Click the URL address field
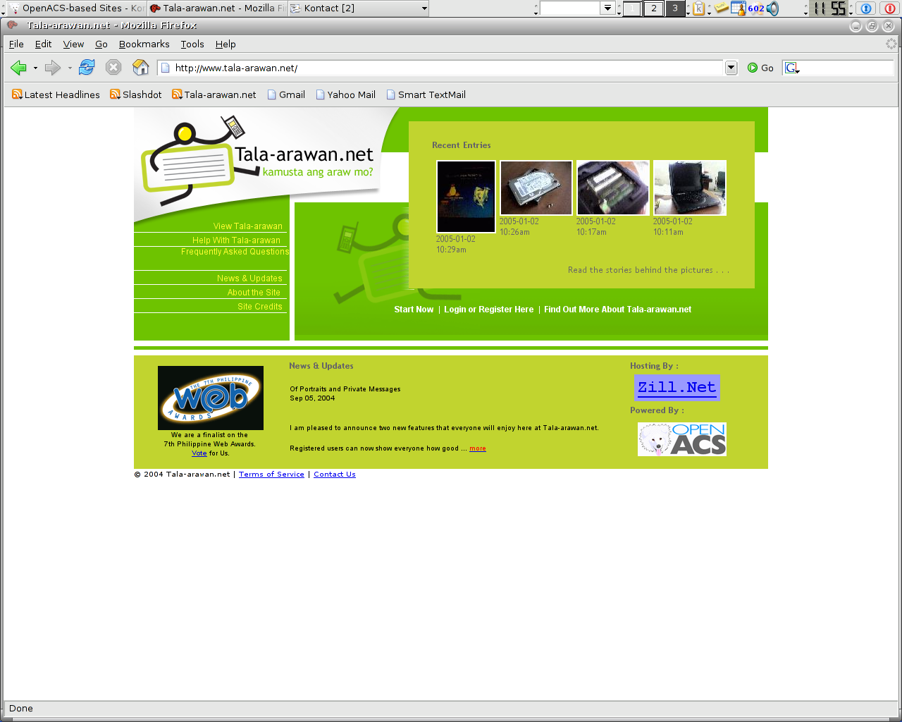Image resolution: width=902 pixels, height=722 pixels. tap(444, 68)
